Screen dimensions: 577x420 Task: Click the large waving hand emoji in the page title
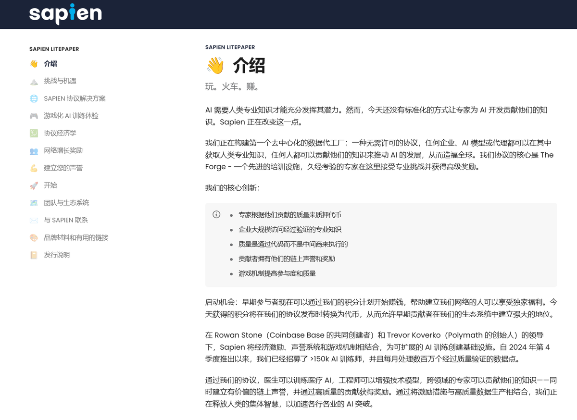[215, 65]
